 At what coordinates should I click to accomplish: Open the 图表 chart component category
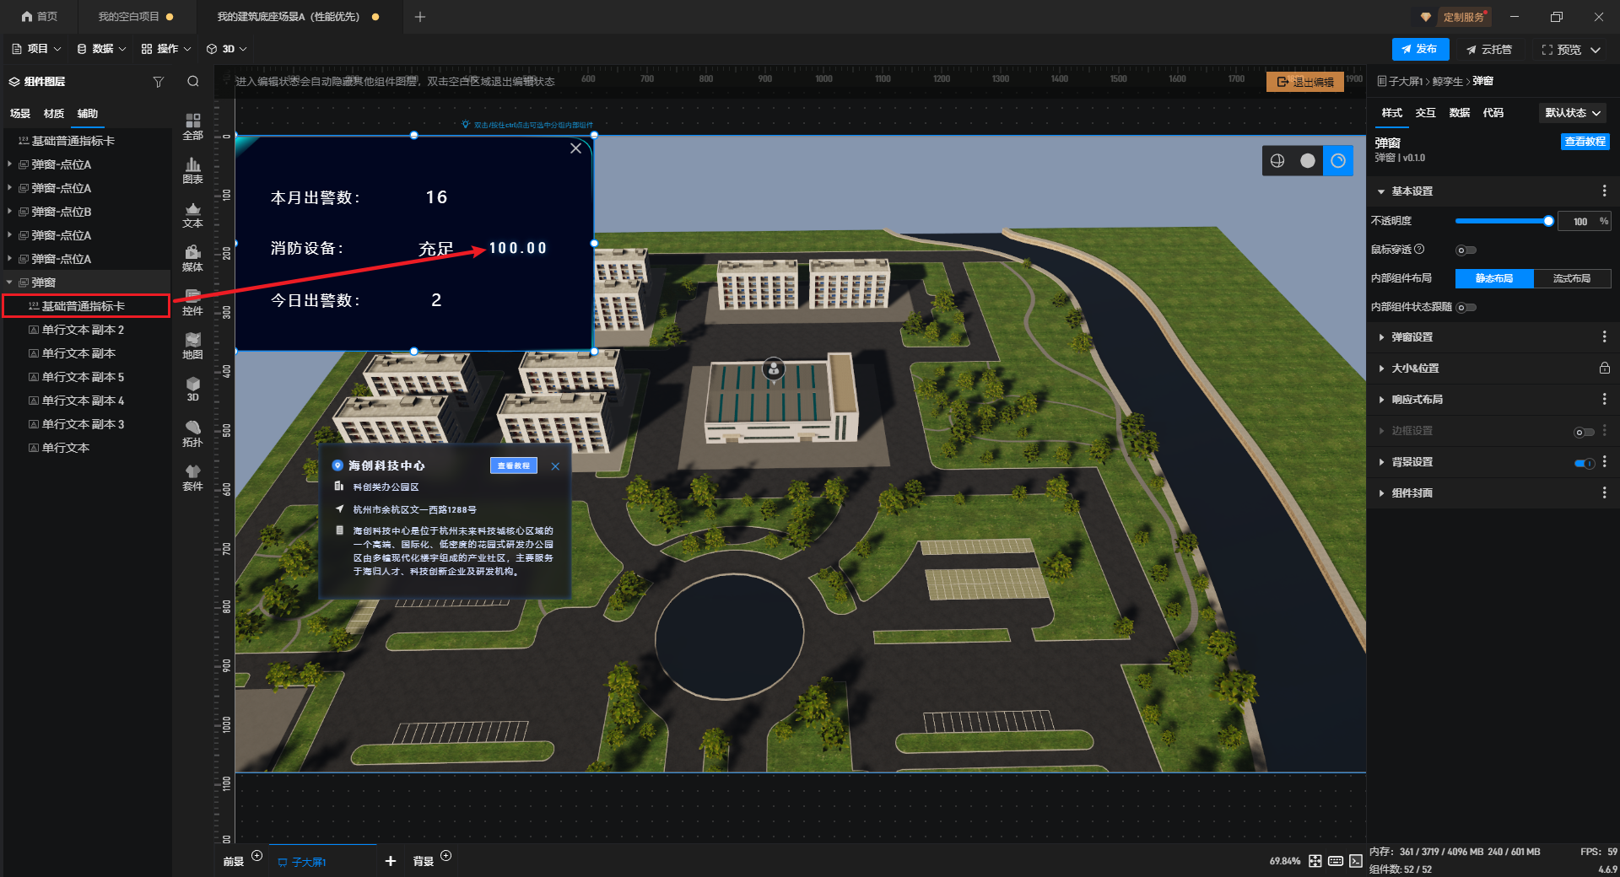tap(192, 170)
